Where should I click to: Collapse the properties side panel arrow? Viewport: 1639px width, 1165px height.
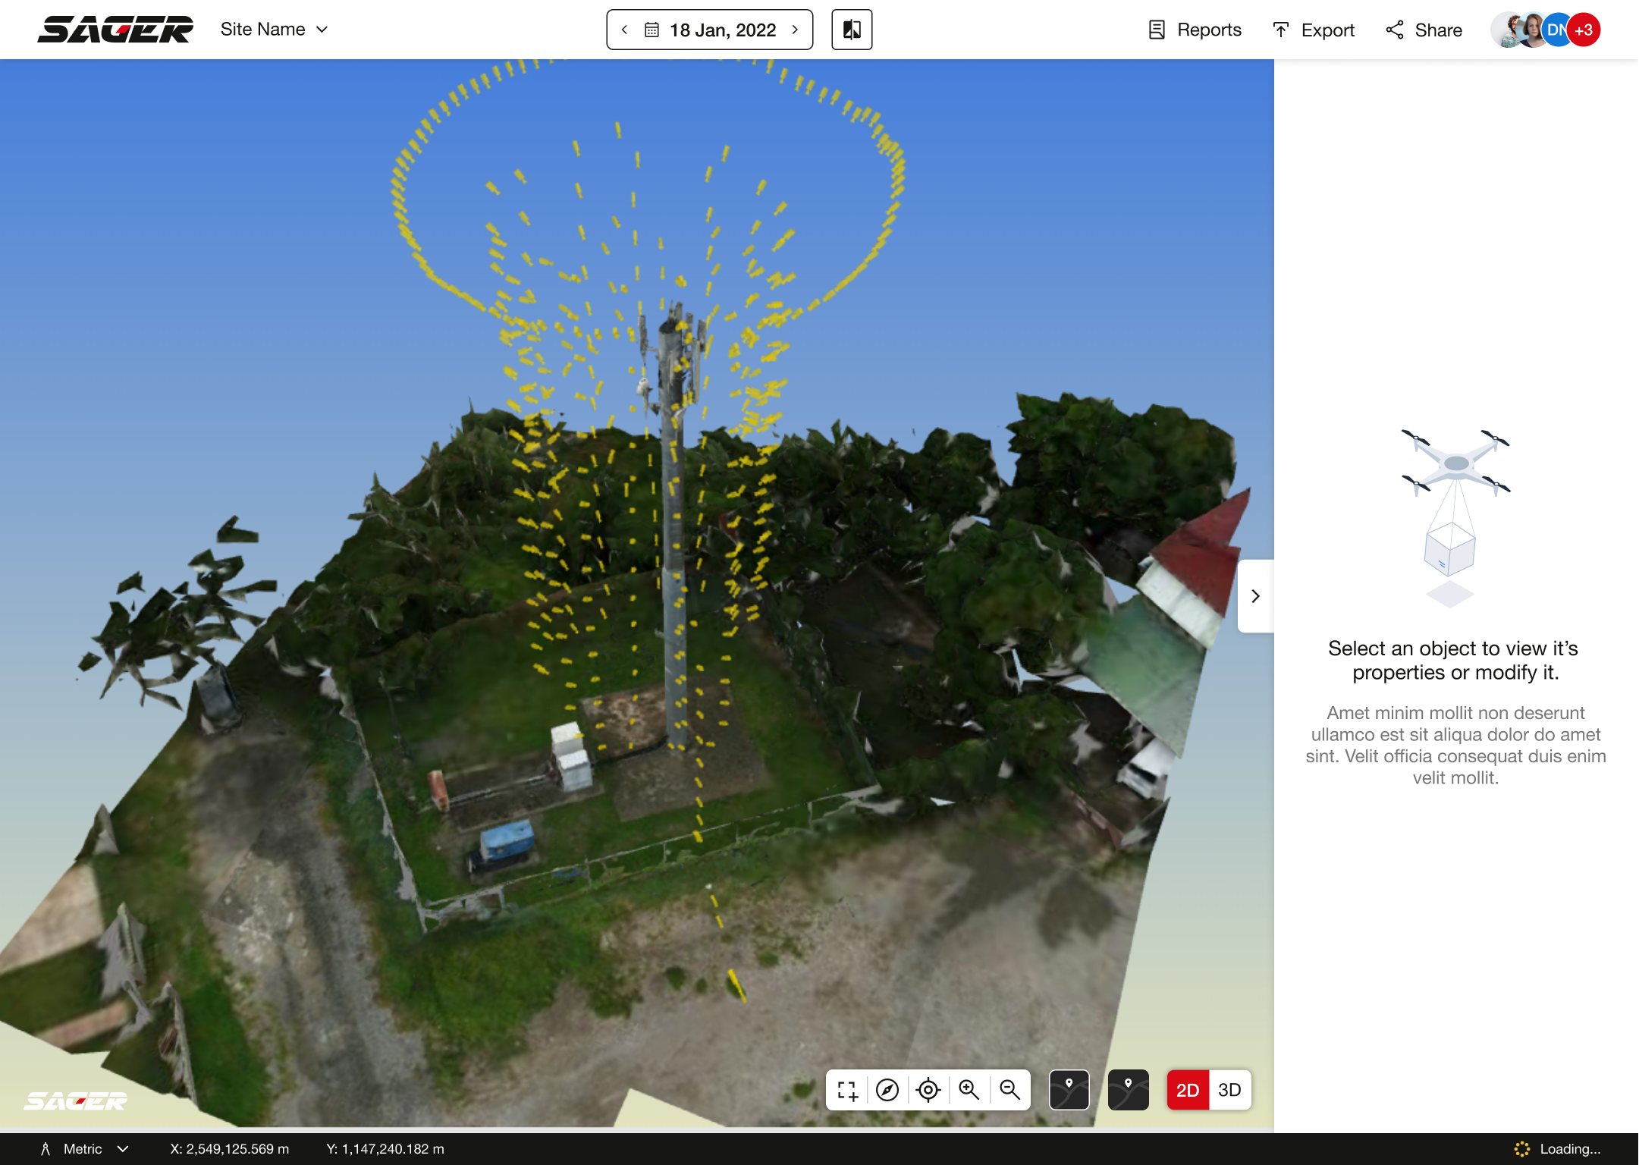pyautogui.click(x=1255, y=596)
